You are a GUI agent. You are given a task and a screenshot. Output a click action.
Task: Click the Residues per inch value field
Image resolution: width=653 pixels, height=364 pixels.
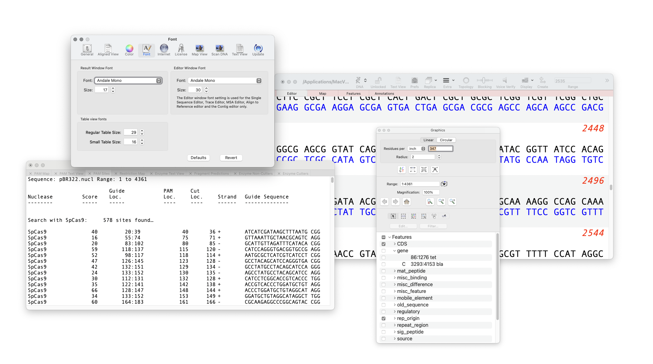tap(441, 149)
